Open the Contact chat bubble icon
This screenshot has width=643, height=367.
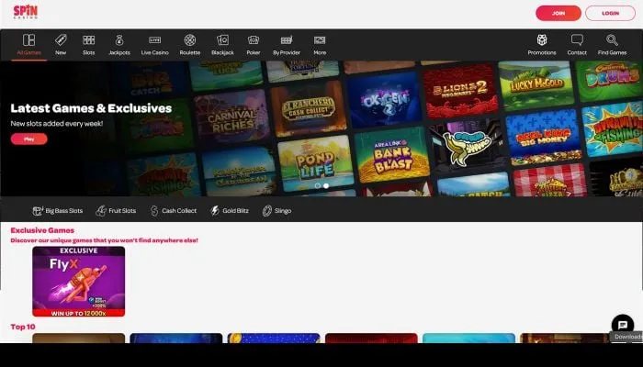click(577, 39)
